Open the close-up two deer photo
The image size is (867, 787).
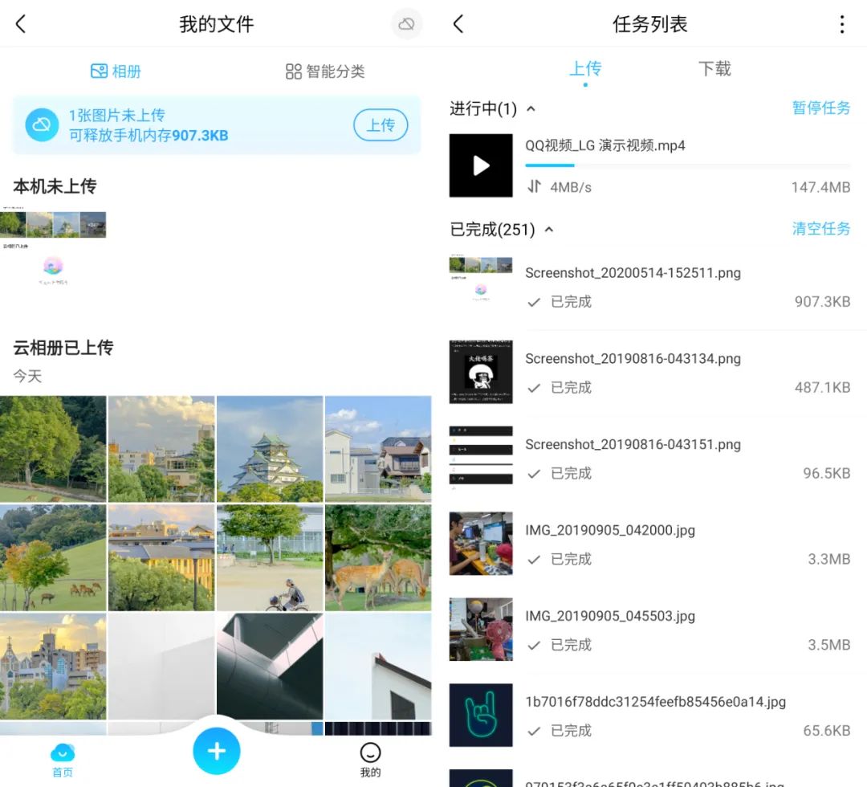(x=377, y=557)
